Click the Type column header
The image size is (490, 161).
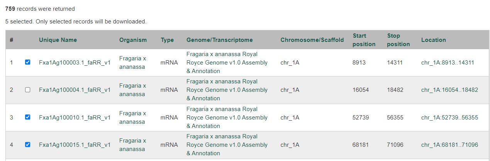pyautogui.click(x=167, y=40)
